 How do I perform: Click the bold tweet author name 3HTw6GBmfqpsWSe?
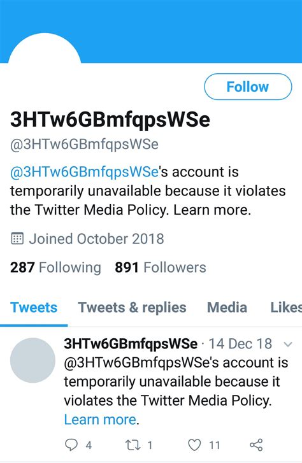coord(131,344)
